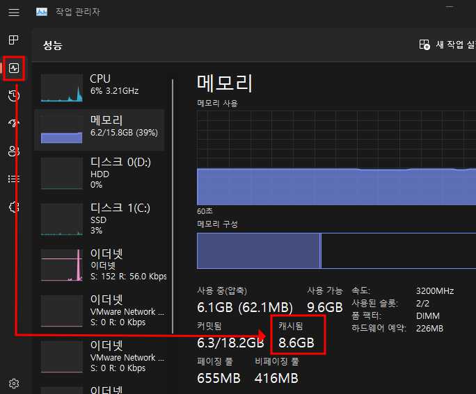Click the 8.6GB cached value

click(296, 343)
